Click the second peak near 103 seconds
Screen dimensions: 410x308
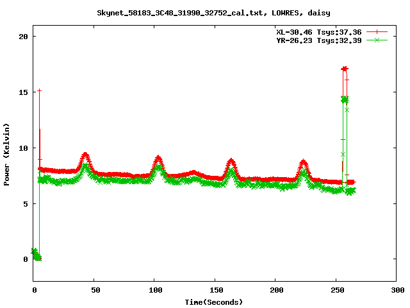coord(158,158)
